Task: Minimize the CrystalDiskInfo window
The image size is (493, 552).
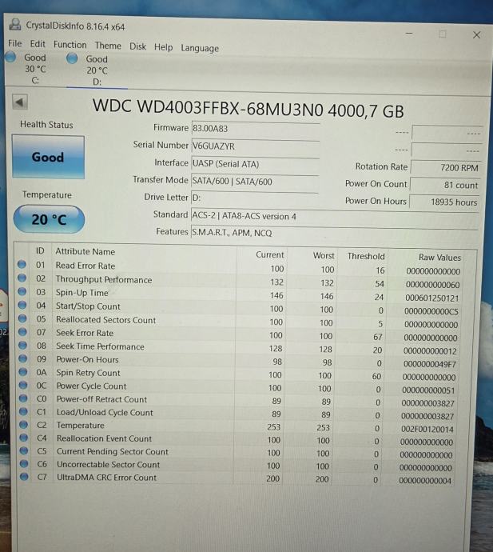Action: (x=409, y=33)
